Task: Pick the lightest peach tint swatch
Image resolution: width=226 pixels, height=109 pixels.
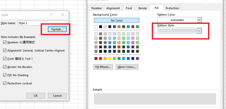Action: coord(119,34)
